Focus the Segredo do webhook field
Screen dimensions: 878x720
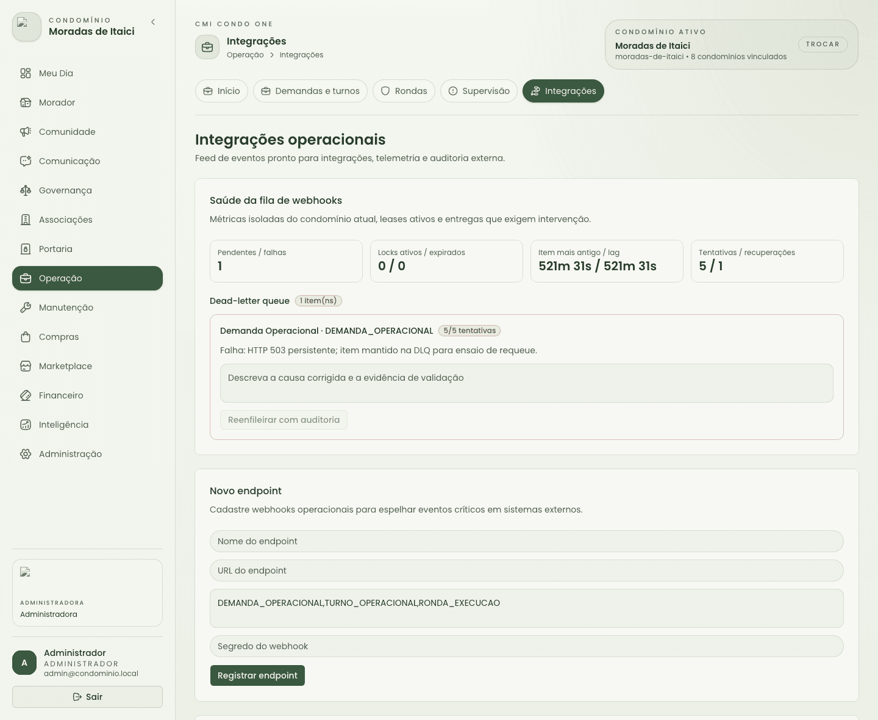pos(527,646)
